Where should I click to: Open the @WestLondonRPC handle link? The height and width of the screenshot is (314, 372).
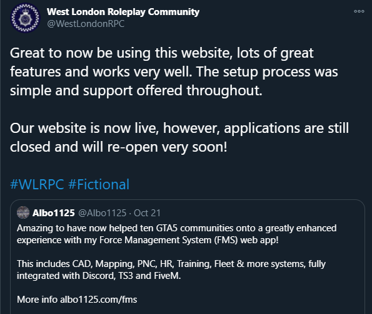tap(86, 24)
